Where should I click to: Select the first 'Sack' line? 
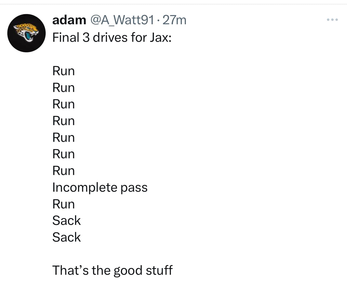pos(66,221)
